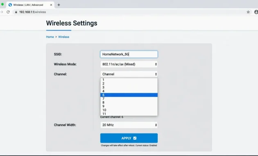Click the 'Channel Width:' label
The height and width of the screenshot is (156, 258).
65,125
